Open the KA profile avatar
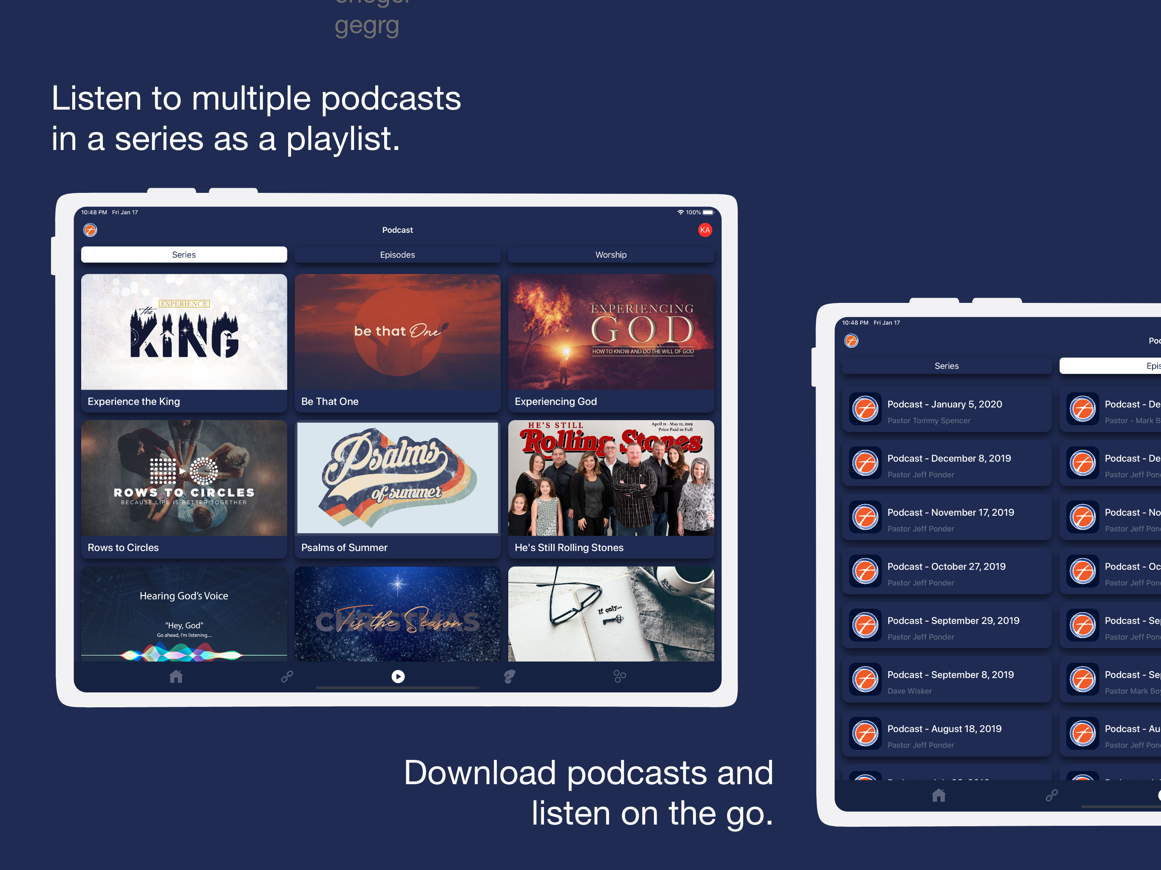Viewport: 1161px width, 870px height. point(705,230)
